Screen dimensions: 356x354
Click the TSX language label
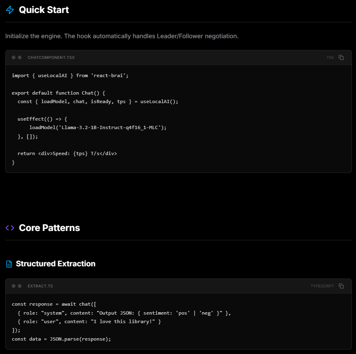pos(330,57)
